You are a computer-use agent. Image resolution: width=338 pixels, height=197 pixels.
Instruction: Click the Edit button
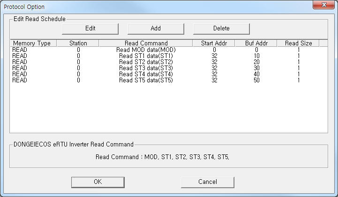[x=90, y=28]
